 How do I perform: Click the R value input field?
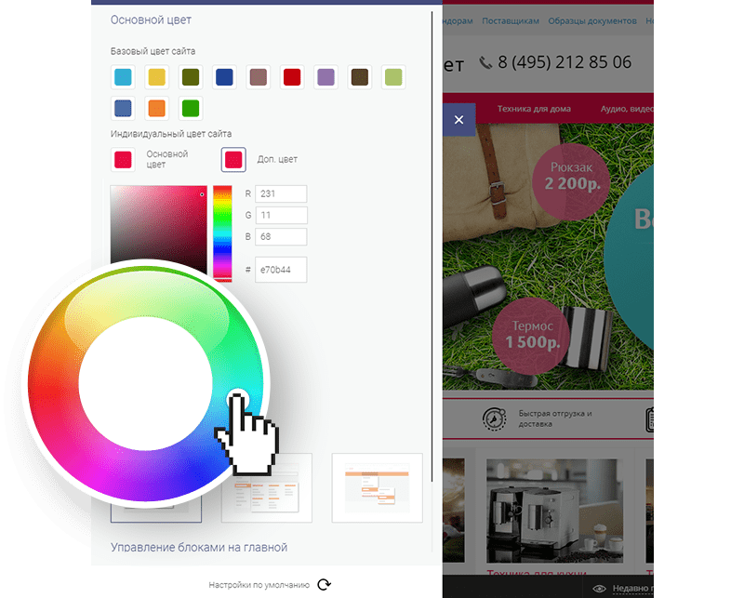pyautogui.click(x=281, y=193)
